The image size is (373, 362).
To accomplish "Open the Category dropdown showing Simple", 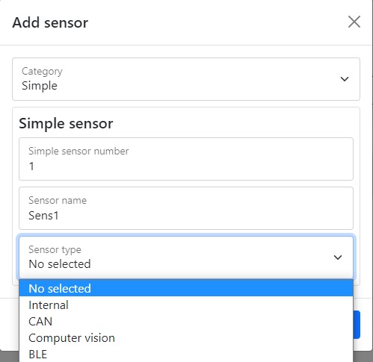I will pos(186,79).
